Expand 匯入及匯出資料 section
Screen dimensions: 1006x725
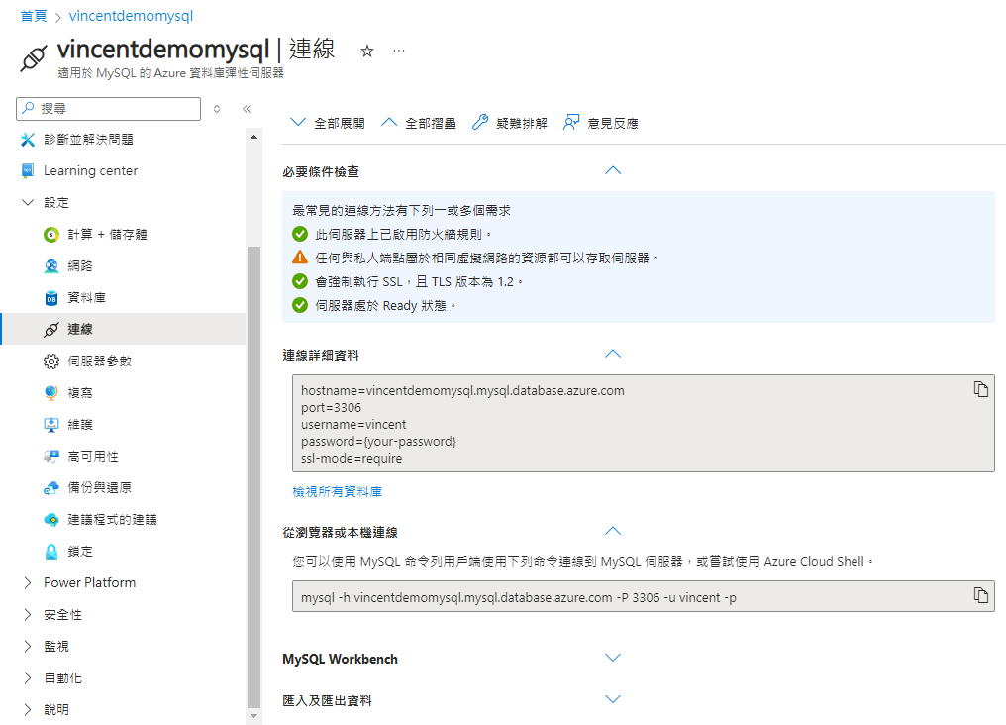pos(613,699)
